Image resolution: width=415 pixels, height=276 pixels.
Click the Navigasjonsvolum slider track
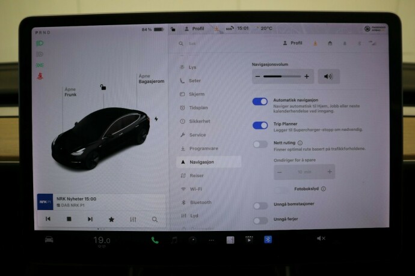click(x=282, y=77)
